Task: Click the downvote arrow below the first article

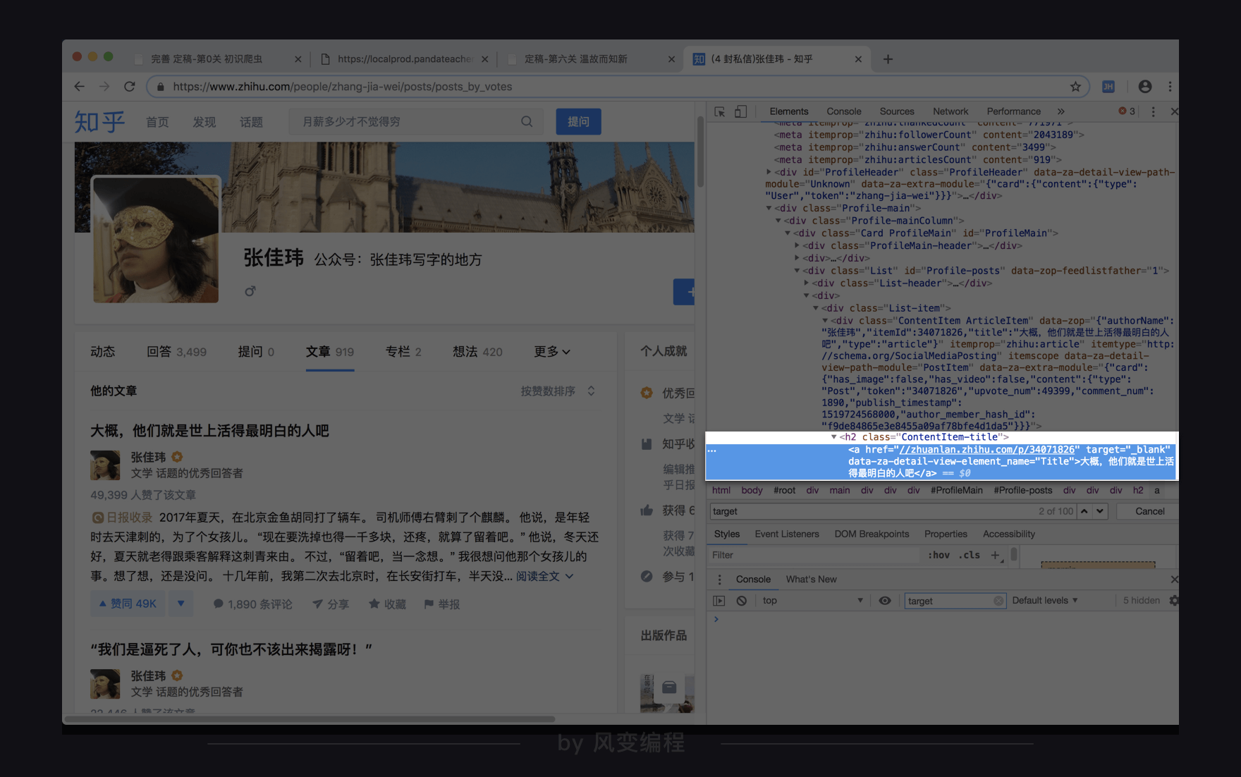Action: pyautogui.click(x=181, y=604)
